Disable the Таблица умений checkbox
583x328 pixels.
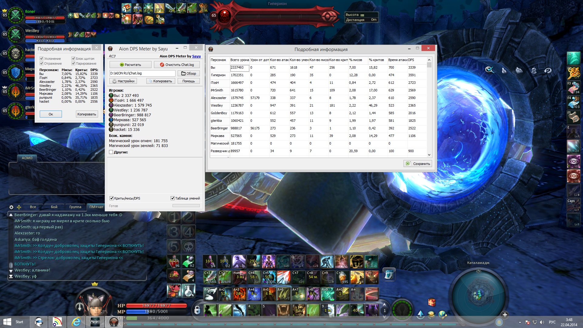[172, 198]
